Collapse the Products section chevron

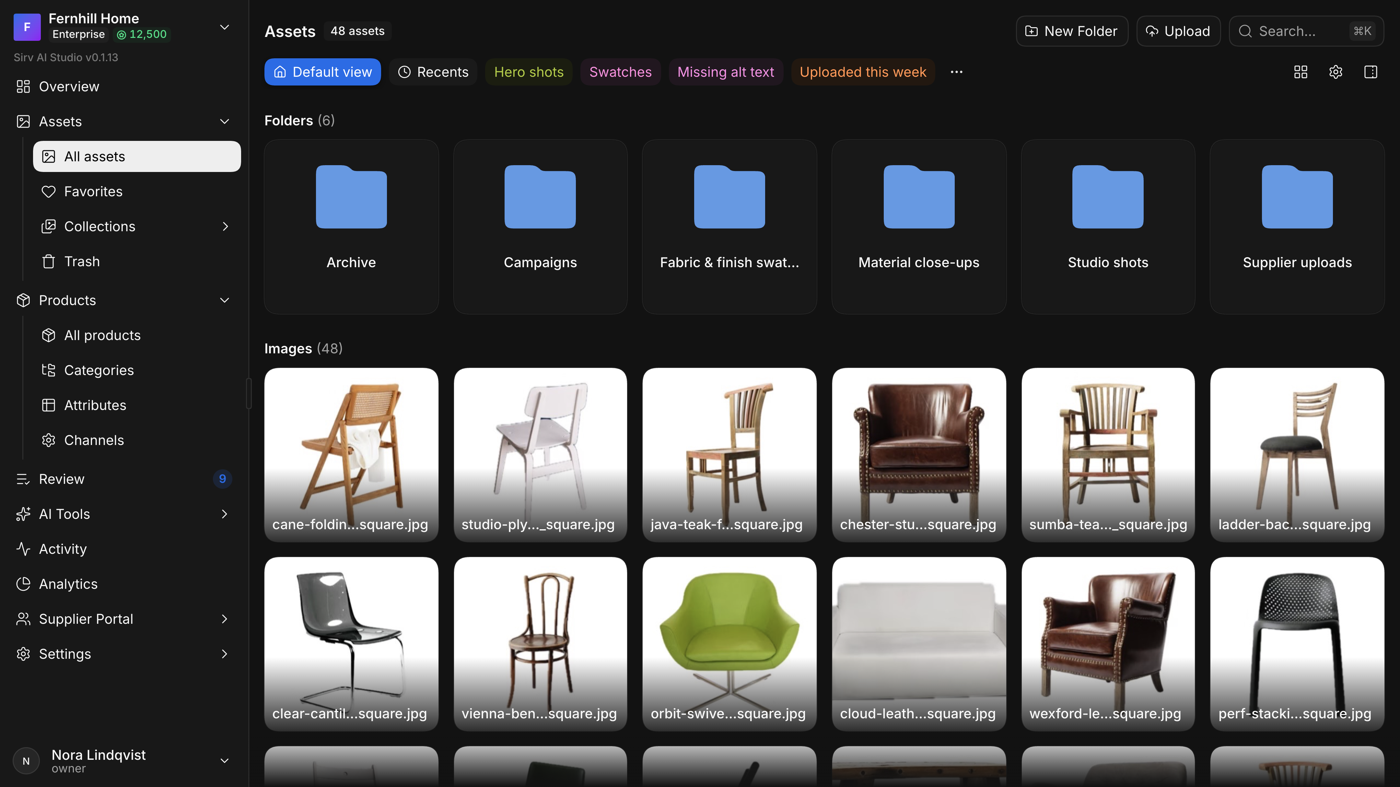pos(225,300)
